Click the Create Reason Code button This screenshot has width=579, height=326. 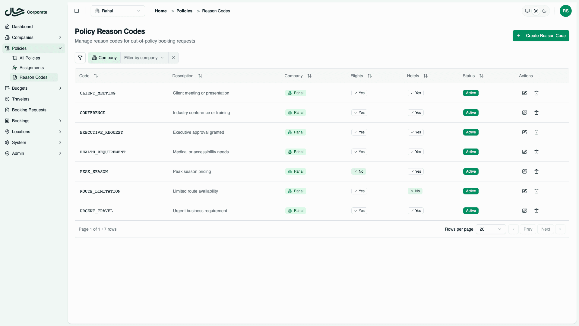click(x=541, y=36)
